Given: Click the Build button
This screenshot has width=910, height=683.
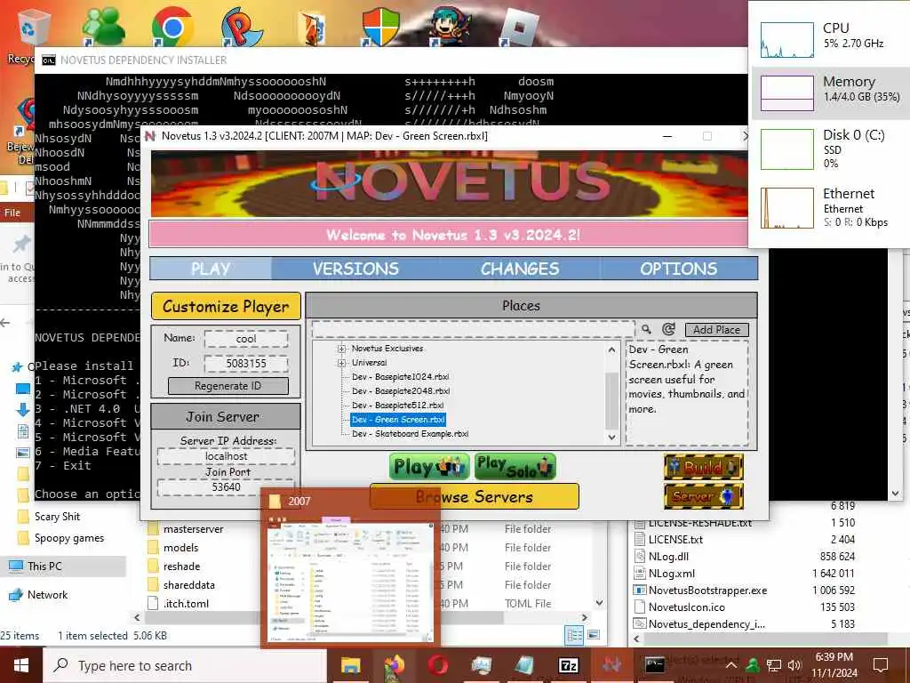Looking at the screenshot, I should [704, 467].
